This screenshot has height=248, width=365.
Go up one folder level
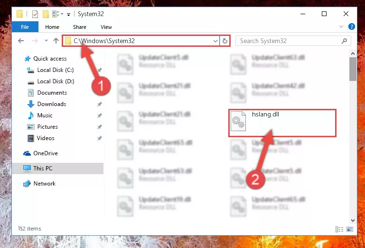tap(56, 41)
